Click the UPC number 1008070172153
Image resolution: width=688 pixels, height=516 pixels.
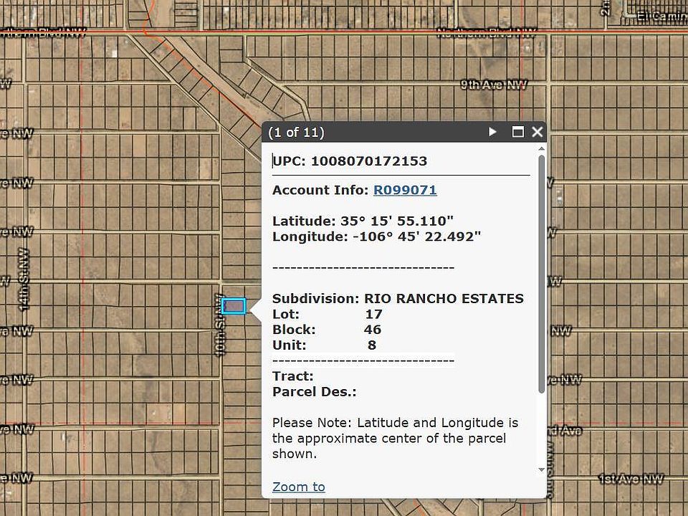click(368, 161)
